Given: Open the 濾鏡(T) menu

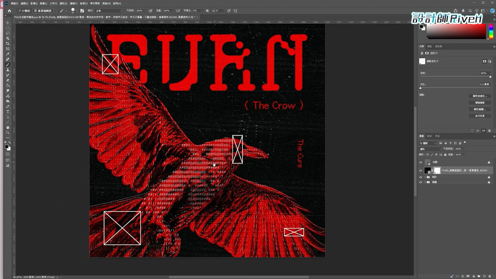Looking at the screenshot, I should tap(74, 3).
